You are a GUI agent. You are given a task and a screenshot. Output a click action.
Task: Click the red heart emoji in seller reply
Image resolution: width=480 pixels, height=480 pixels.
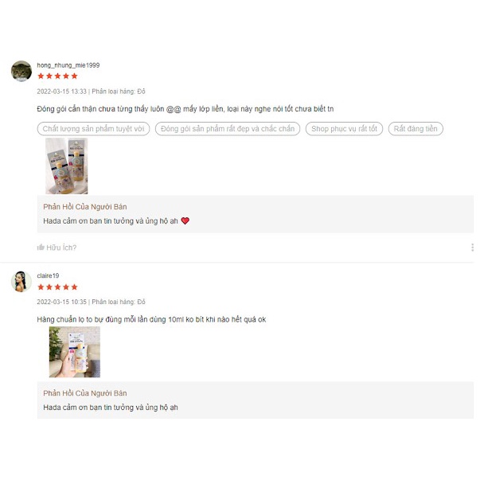185,220
